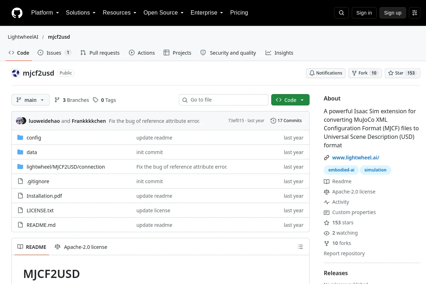Open LightwheelAI owner link
Screen dimensions: 426x284
[x=23, y=37]
